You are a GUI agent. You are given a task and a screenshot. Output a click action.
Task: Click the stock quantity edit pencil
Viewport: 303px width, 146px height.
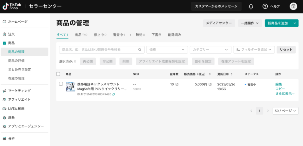coord(177,84)
